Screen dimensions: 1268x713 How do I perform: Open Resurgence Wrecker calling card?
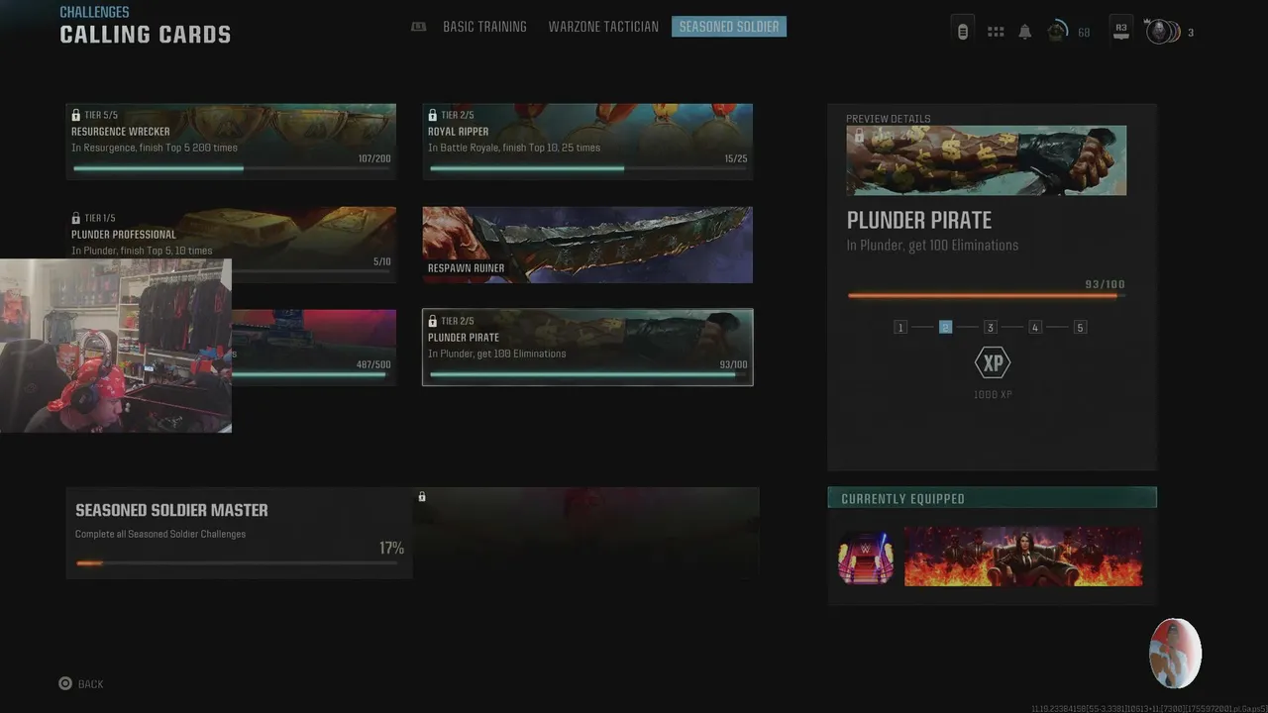[231, 142]
